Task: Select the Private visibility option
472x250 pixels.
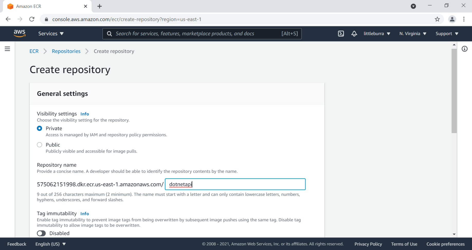Action: (40, 128)
